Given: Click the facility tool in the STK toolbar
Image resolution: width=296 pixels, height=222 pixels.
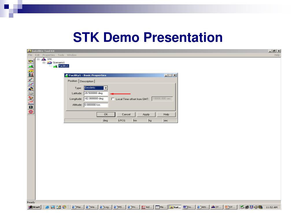Looking at the screenshot, I should coord(31,66).
